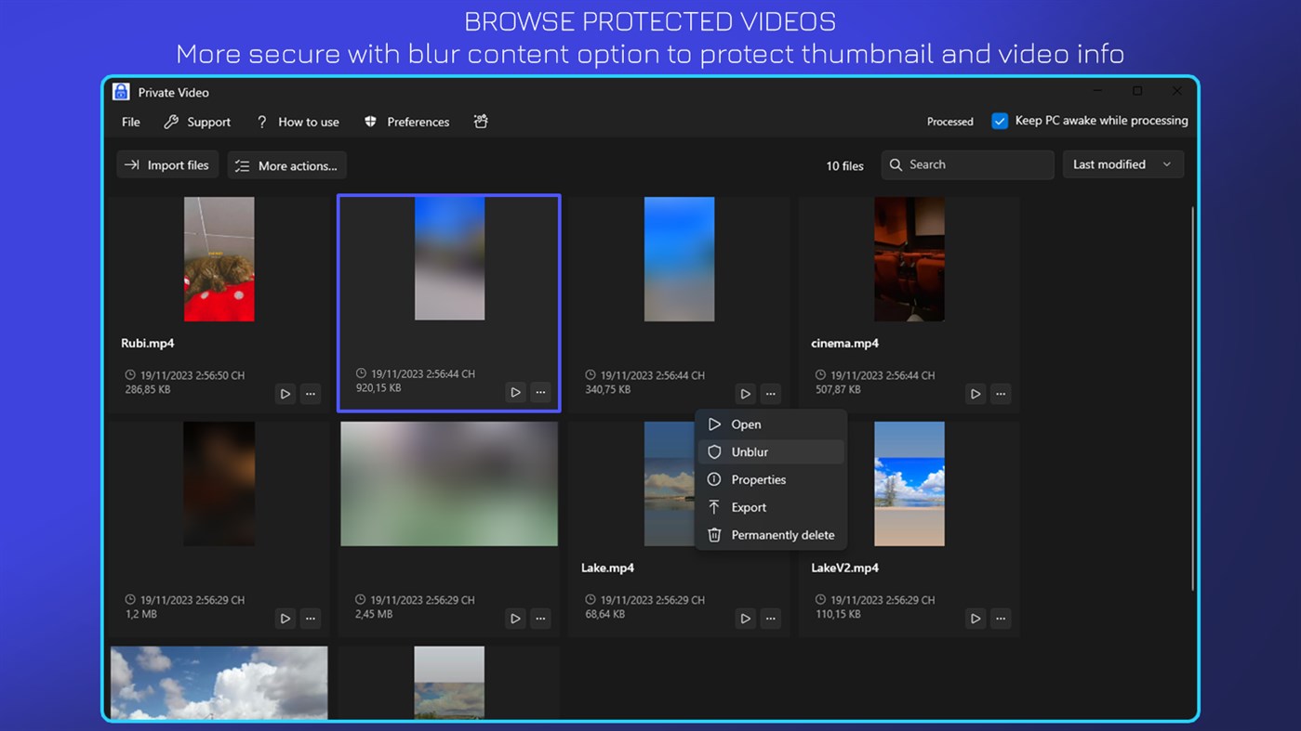Open the File menu
The height and width of the screenshot is (731, 1301).
point(129,122)
